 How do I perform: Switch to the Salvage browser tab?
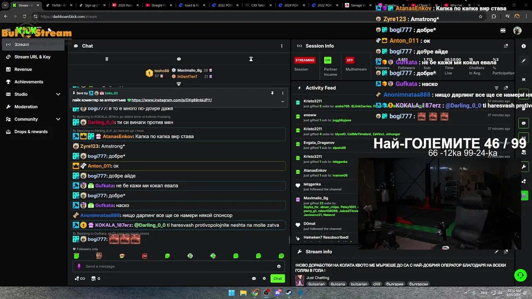[358, 5]
